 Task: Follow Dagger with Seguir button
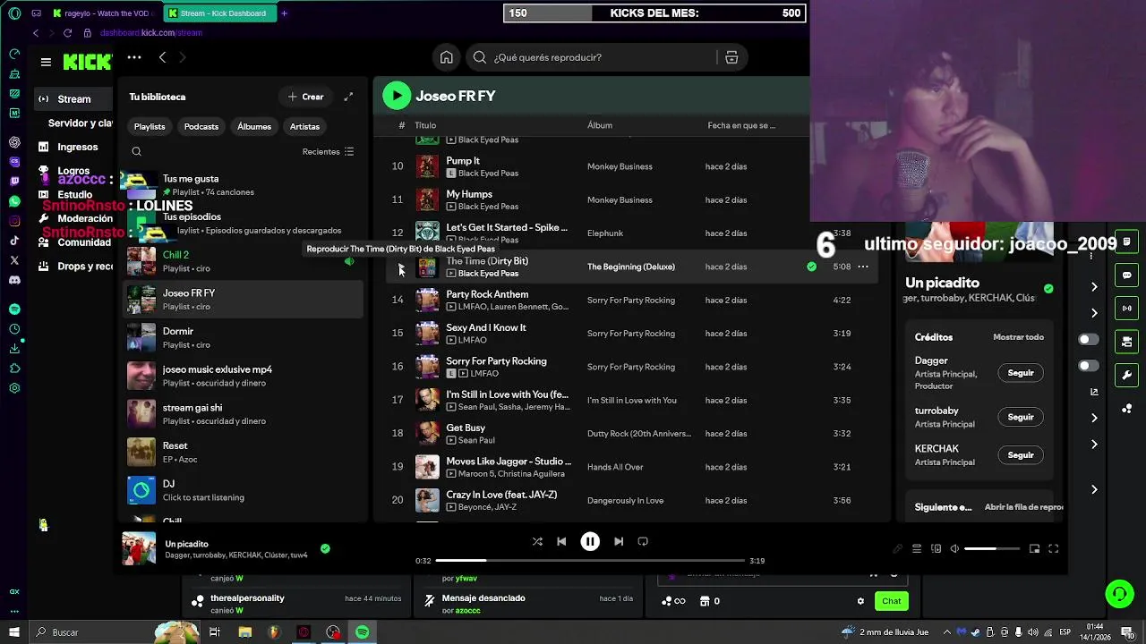click(1021, 373)
